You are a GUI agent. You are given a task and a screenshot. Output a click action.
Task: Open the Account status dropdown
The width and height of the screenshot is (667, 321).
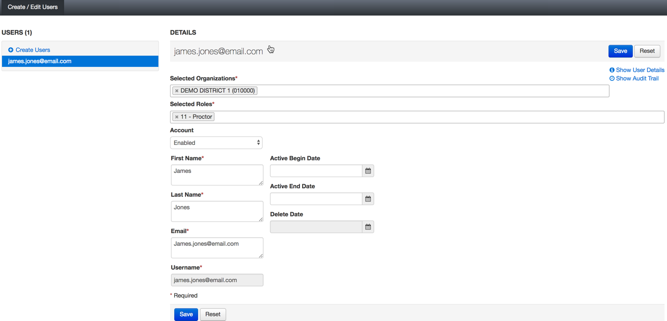click(x=216, y=143)
